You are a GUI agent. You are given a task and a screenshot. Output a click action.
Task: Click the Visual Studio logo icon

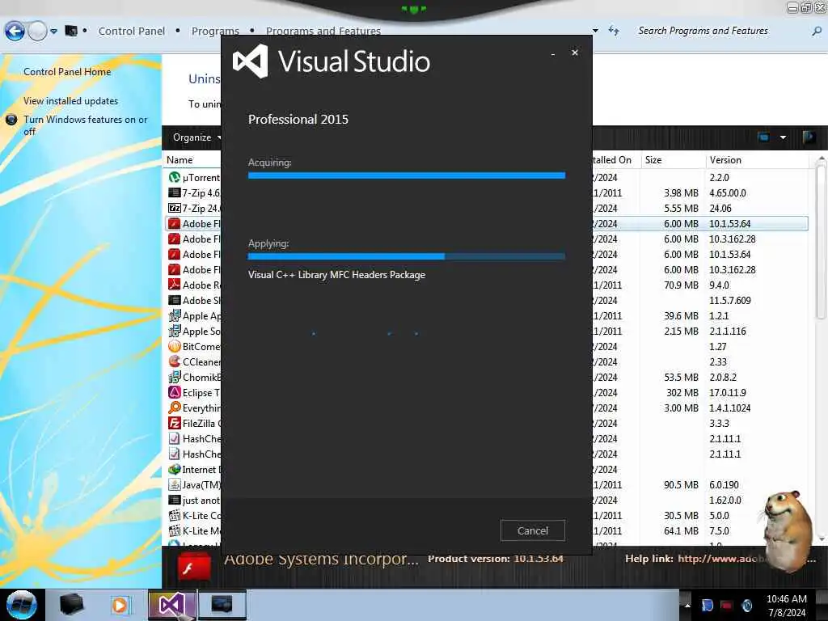251,61
